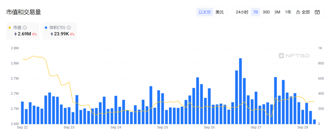Switch currency to 以太坊
328x135 pixels.
click(205, 12)
